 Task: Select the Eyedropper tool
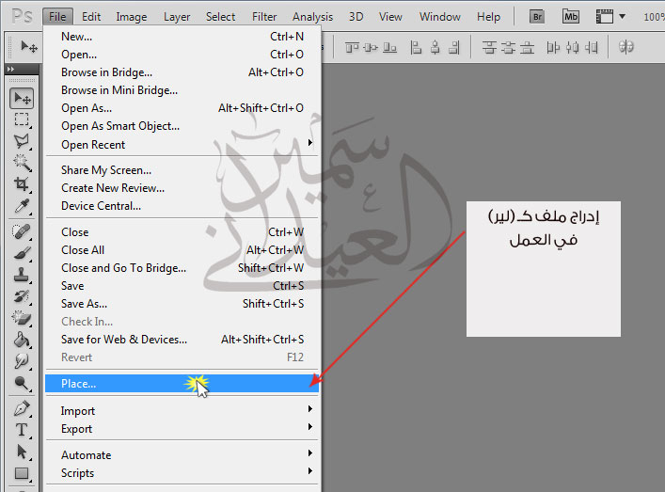(x=22, y=206)
